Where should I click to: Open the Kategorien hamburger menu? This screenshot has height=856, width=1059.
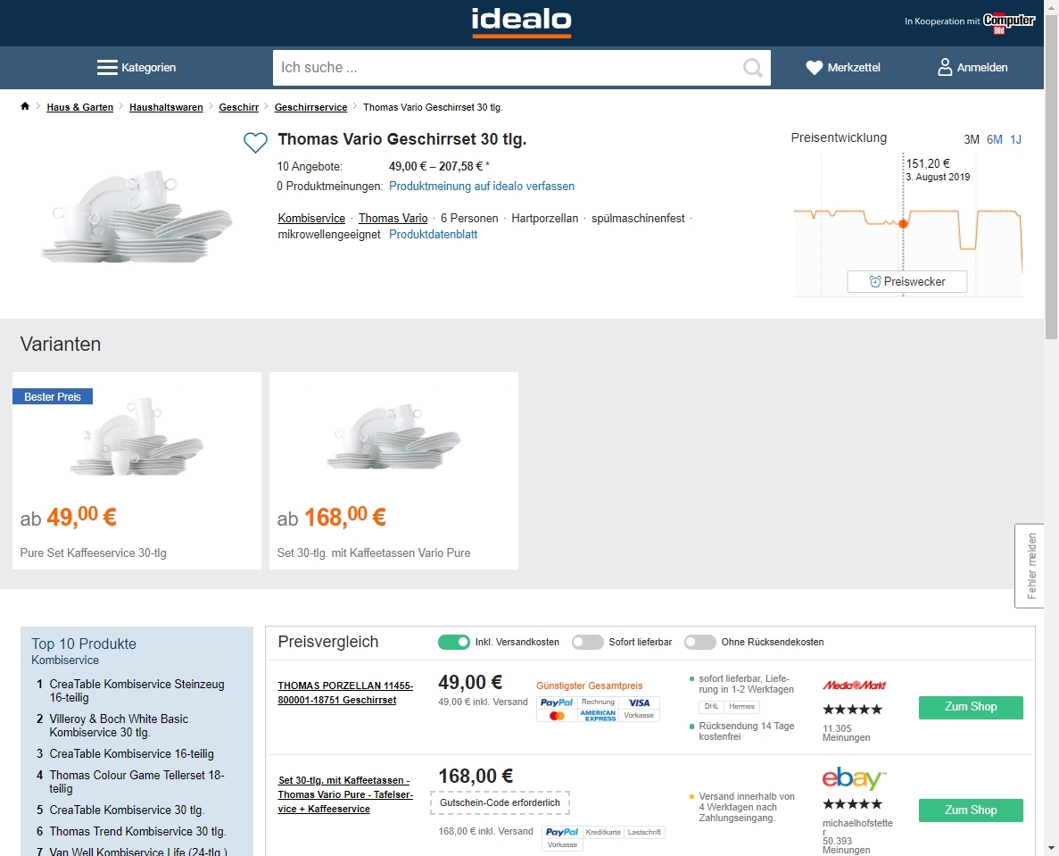pyautogui.click(x=107, y=68)
